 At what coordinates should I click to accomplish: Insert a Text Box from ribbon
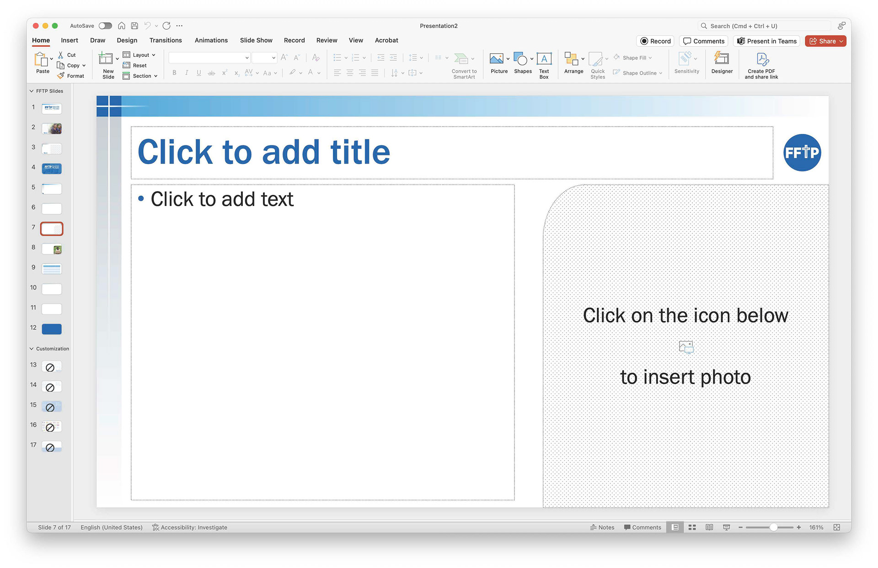point(544,59)
